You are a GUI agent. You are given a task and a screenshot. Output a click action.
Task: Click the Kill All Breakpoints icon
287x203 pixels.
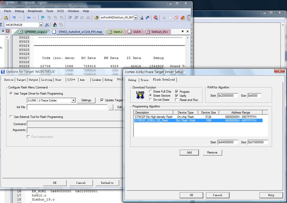coord(182,18)
